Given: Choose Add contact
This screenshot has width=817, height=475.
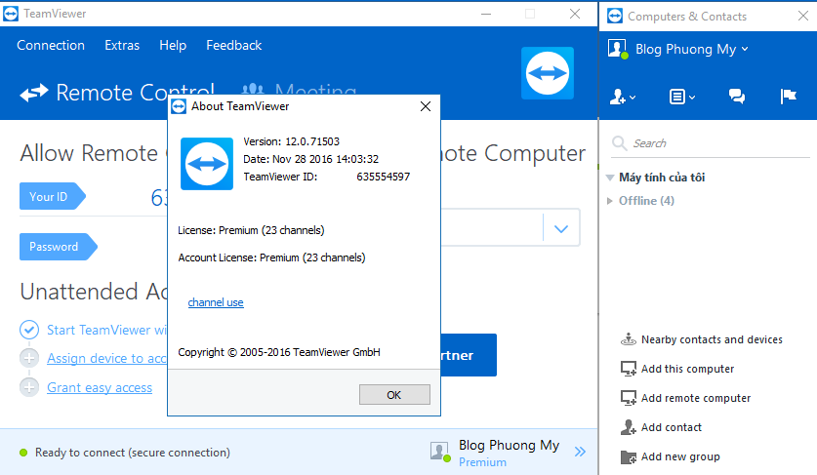Looking at the screenshot, I should pyautogui.click(x=672, y=427).
